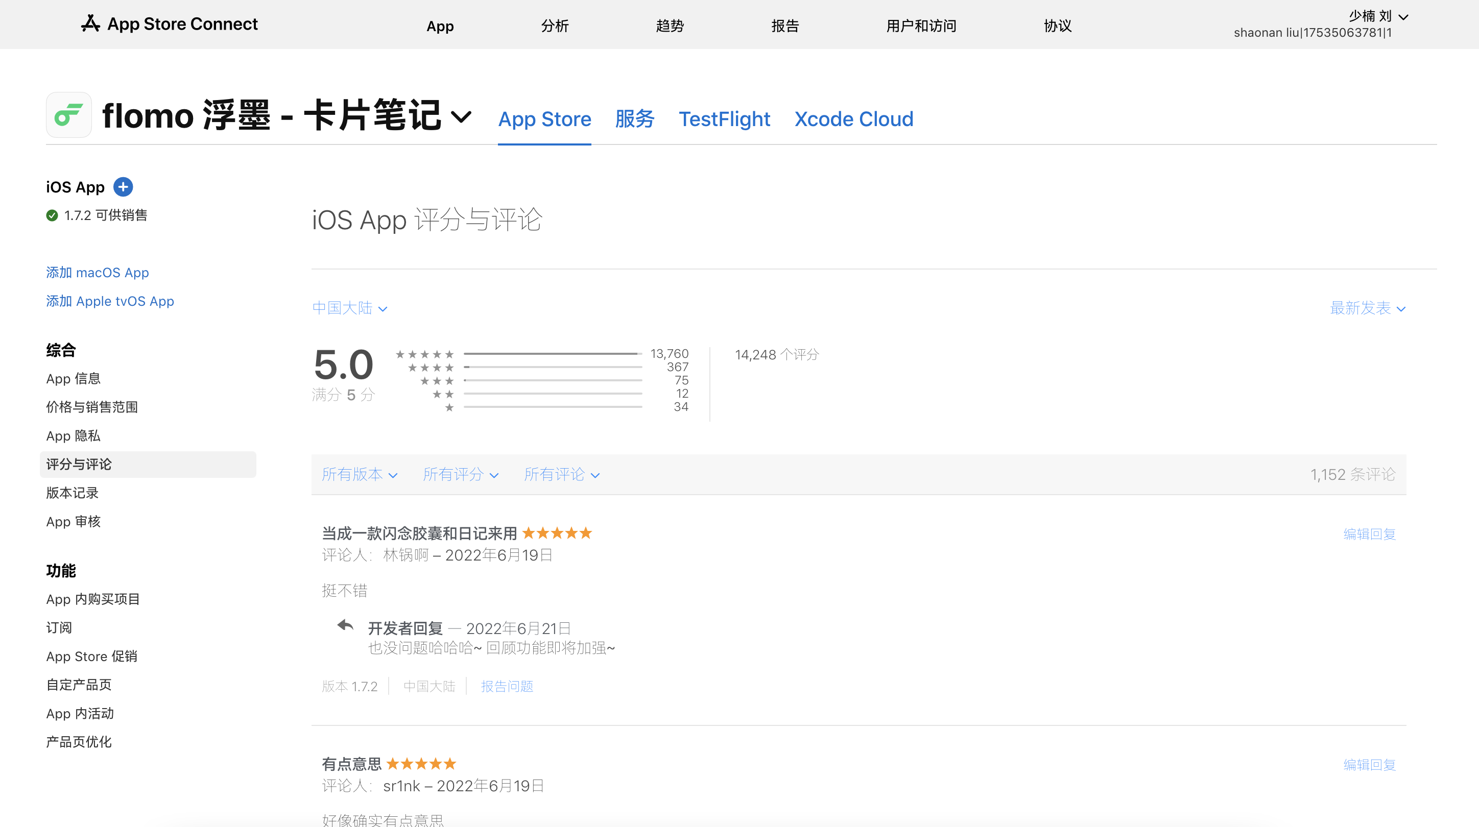Open the 中国大陆 region dropdown

pos(350,308)
